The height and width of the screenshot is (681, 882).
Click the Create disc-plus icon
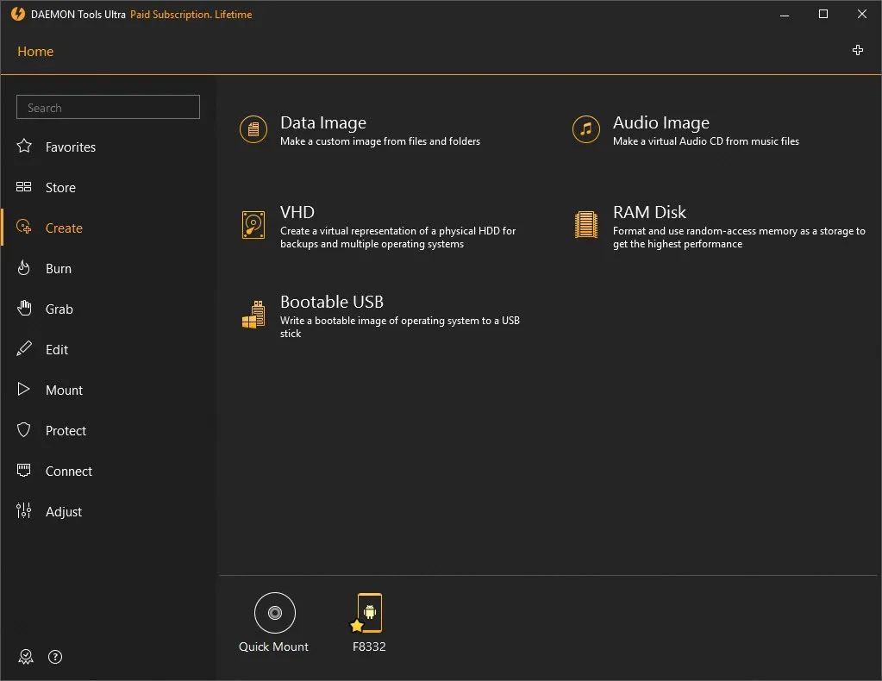[23, 227]
